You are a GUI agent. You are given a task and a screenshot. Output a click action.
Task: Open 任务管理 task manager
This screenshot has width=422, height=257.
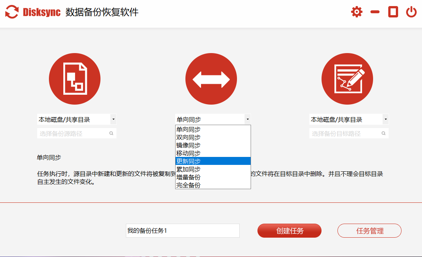point(369,231)
